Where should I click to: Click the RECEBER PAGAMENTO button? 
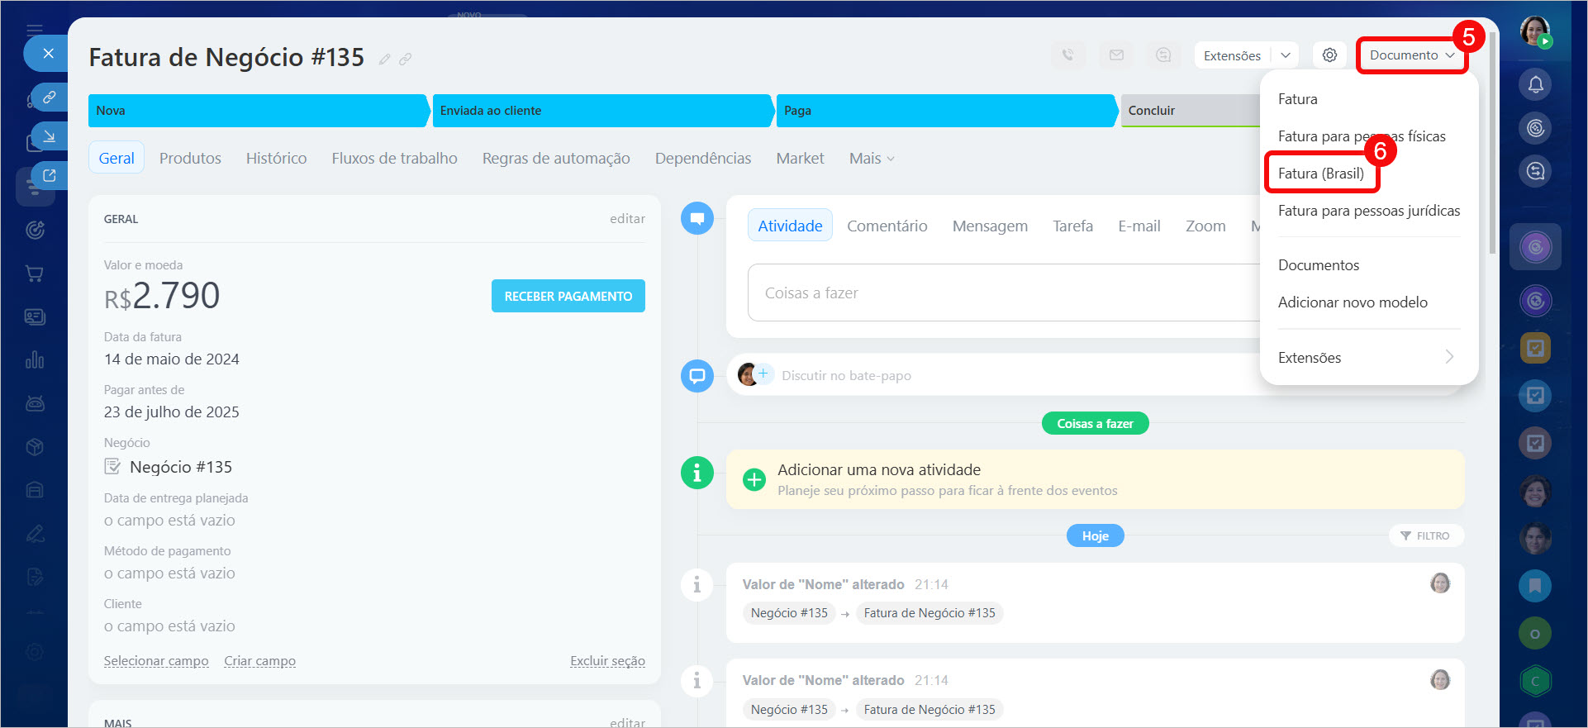(x=568, y=297)
